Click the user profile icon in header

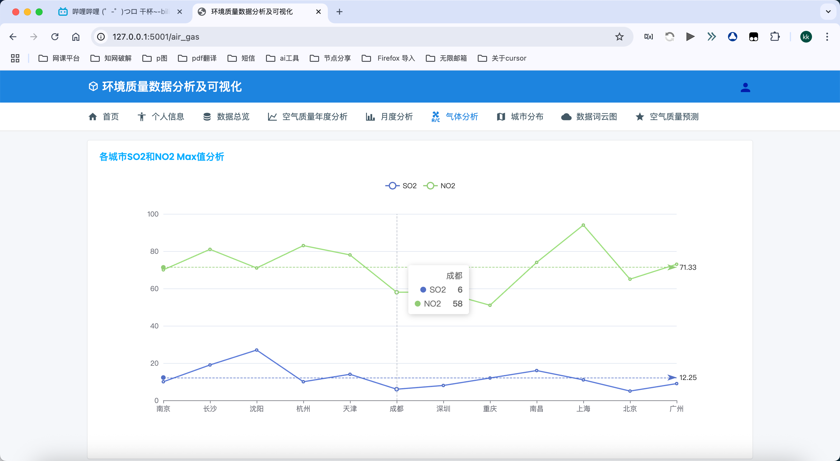pyautogui.click(x=745, y=87)
